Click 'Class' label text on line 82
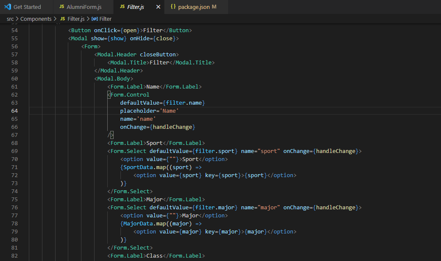The image size is (441, 261). (x=154, y=256)
